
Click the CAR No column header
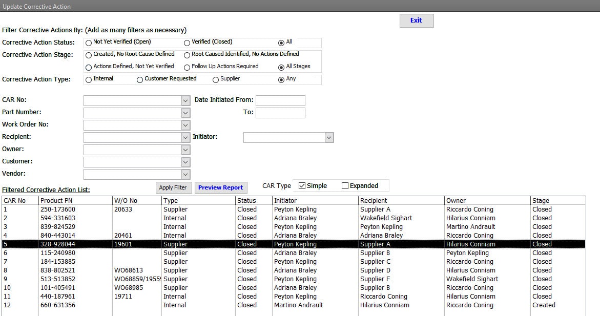click(20, 200)
